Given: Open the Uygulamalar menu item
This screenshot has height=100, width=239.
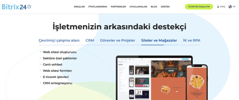Looking at the screenshot, I should click(138, 7).
